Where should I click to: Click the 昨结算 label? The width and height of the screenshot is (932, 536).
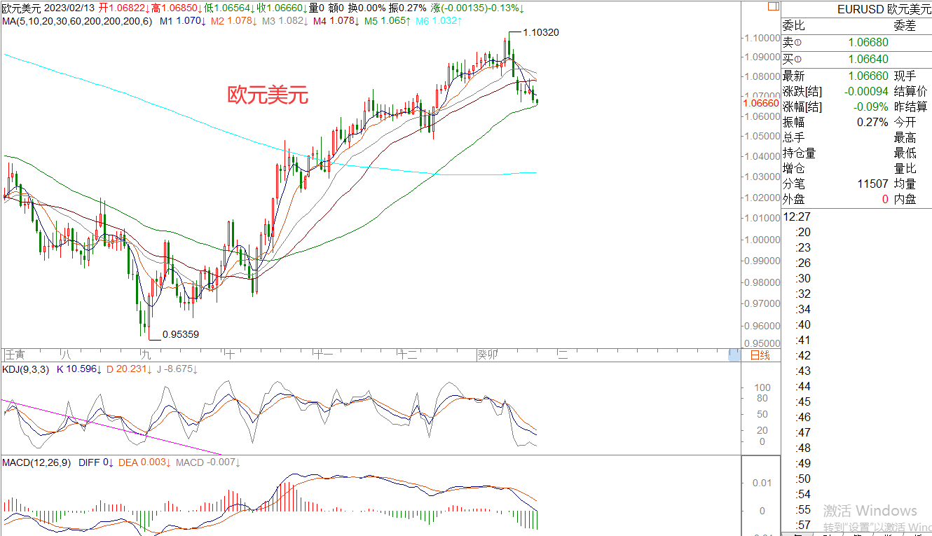[x=910, y=106]
